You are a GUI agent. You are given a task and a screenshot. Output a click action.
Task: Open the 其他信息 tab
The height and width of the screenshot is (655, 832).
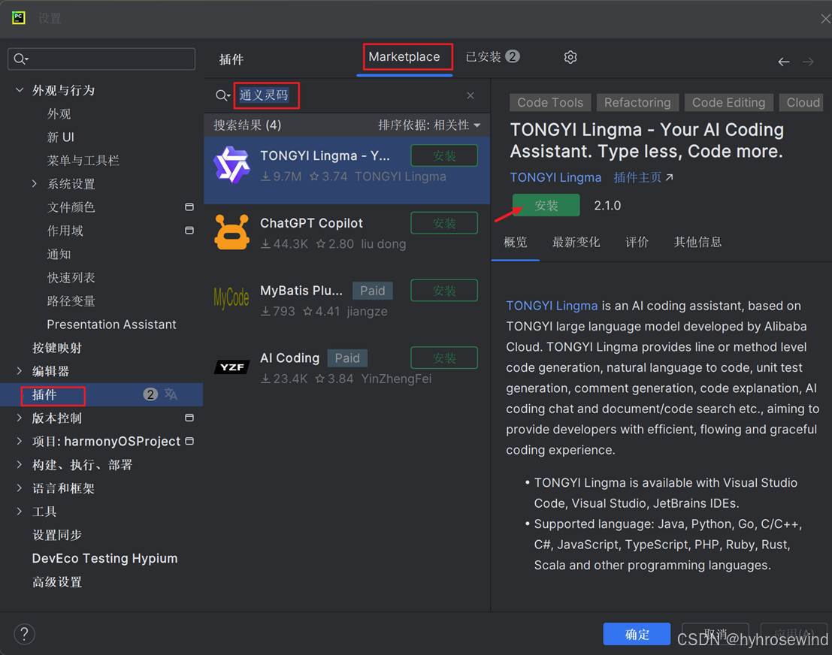(x=697, y=243)
